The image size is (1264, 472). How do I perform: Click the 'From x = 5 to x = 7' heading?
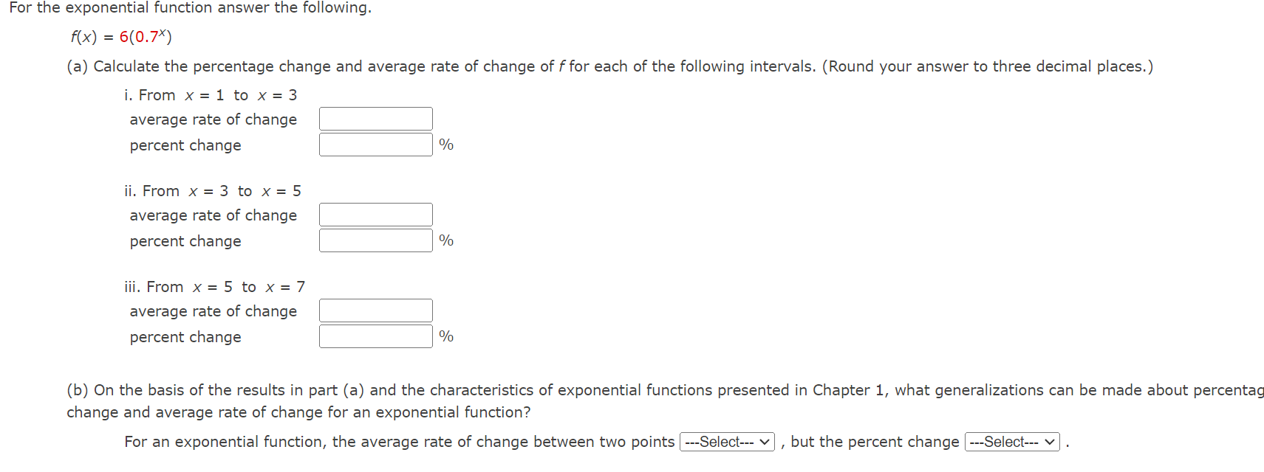[x=214, y=286]
